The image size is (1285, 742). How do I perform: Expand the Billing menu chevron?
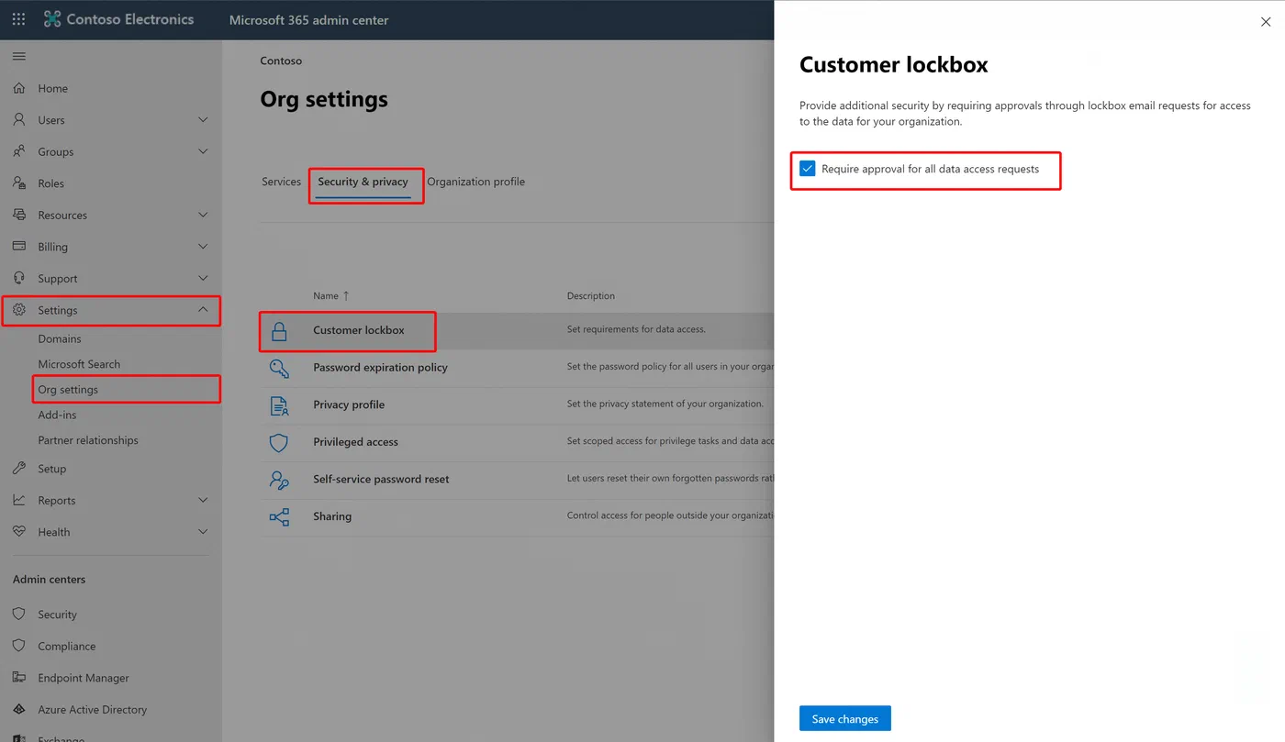[x=203, y=247]
